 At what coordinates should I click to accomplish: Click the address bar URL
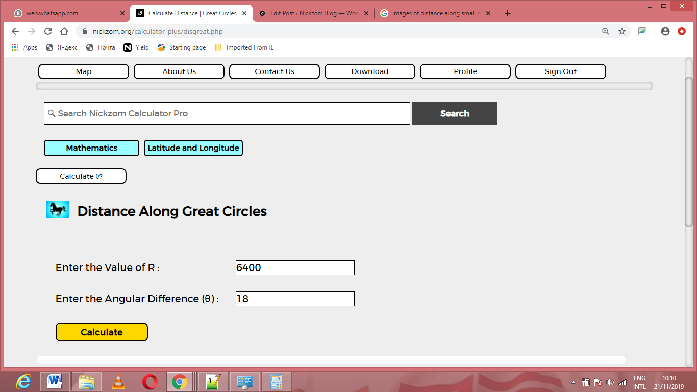pyautogui.click(x=158, y=31)
